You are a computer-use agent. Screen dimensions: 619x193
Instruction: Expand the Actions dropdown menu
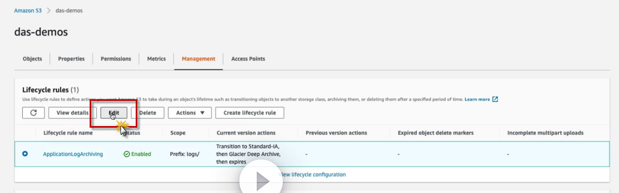(x=190, y=113)
